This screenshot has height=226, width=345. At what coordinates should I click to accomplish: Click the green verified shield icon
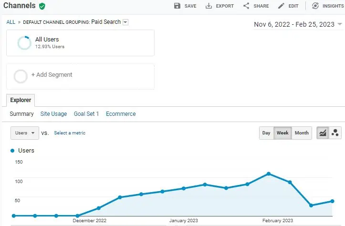[x=42, y=6]
